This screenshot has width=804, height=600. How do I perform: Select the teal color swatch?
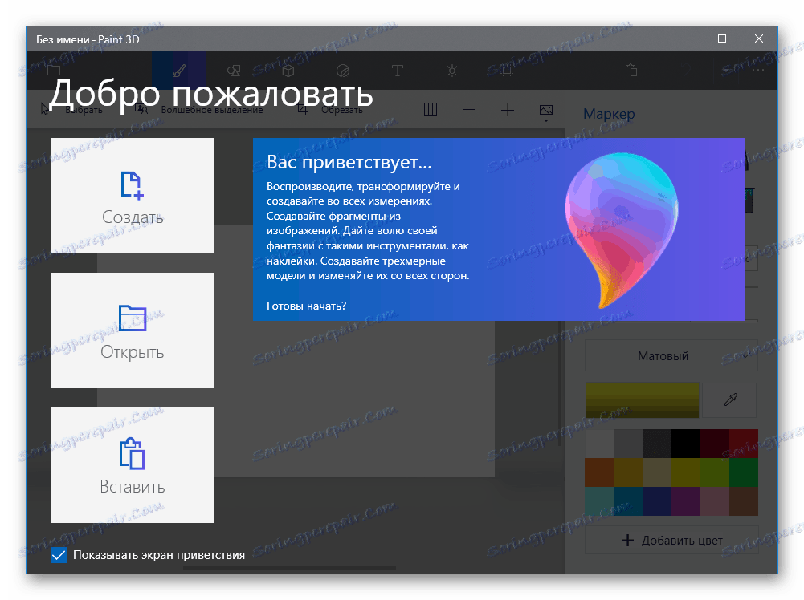627,501
